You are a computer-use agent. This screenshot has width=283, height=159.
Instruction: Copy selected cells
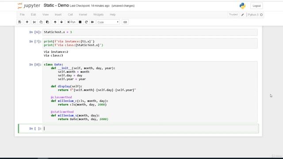(x=41, y=22)
